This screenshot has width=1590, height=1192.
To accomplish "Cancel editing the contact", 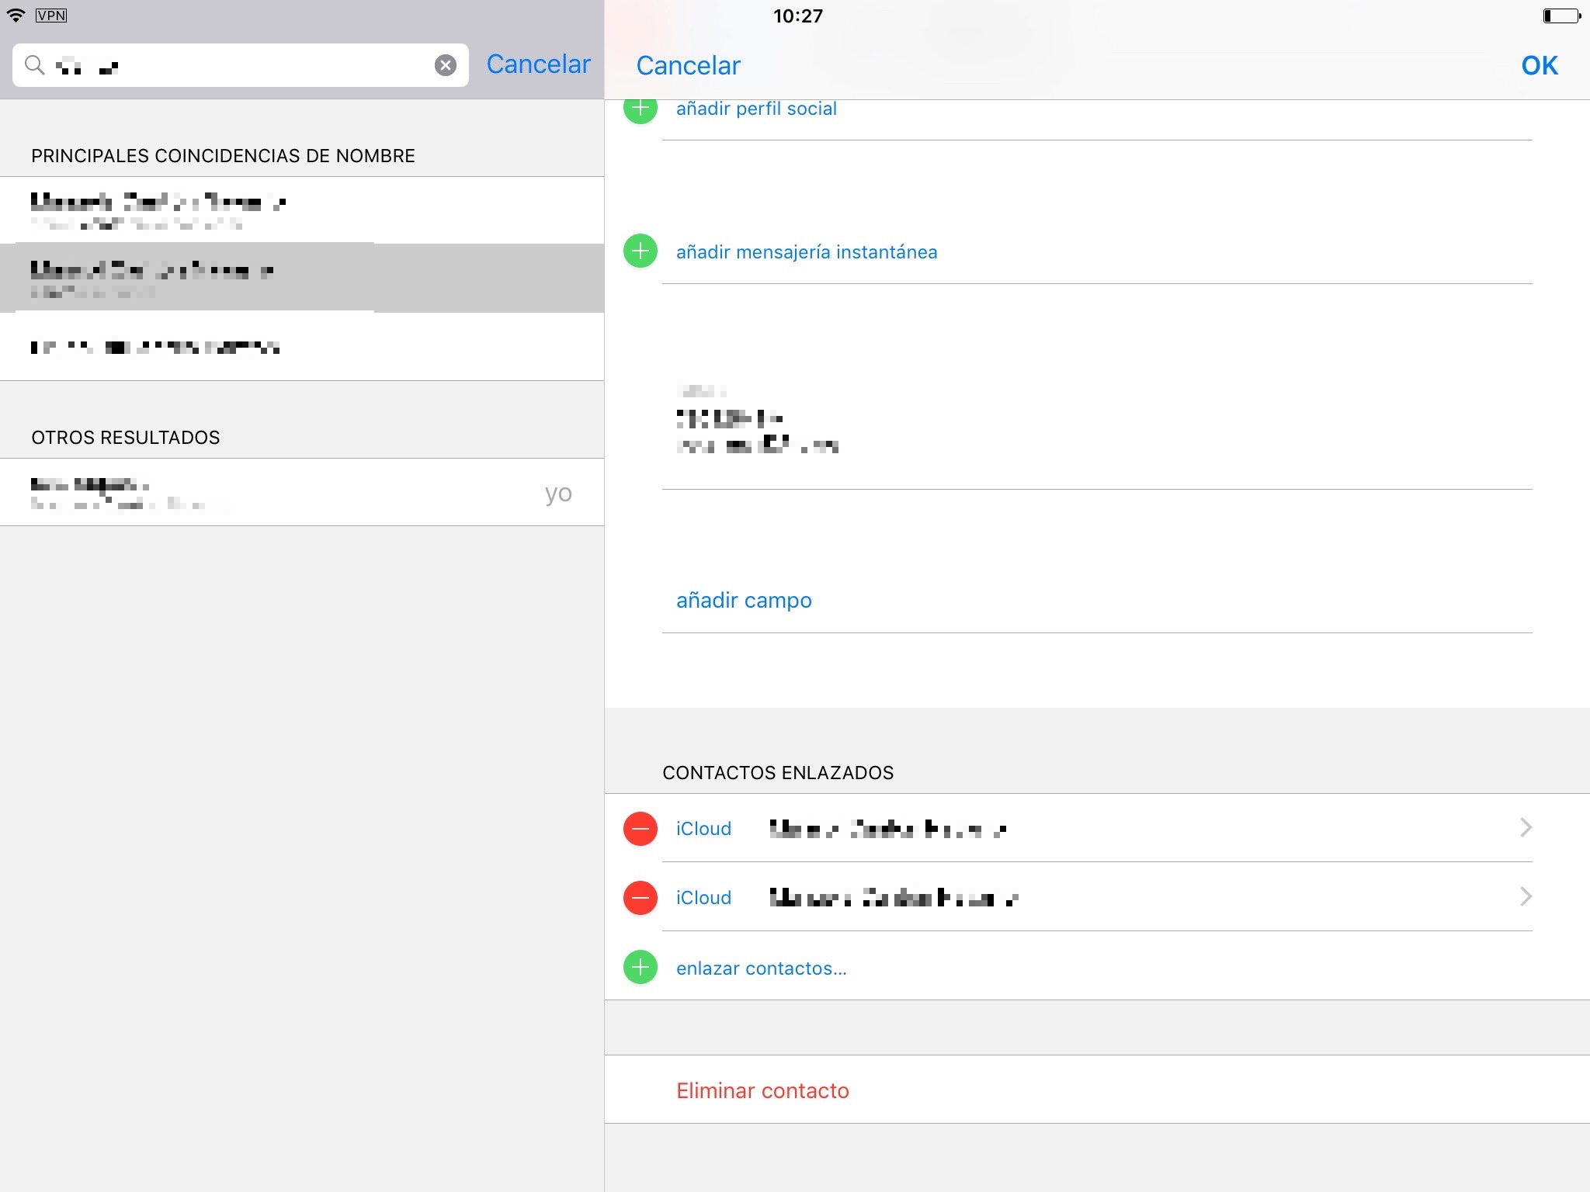I will click(x=688, y=66).
